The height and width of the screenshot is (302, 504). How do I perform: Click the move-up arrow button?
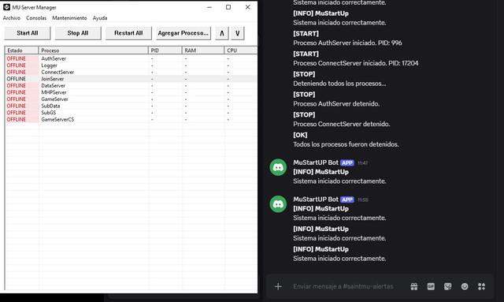tap(222, 33)
